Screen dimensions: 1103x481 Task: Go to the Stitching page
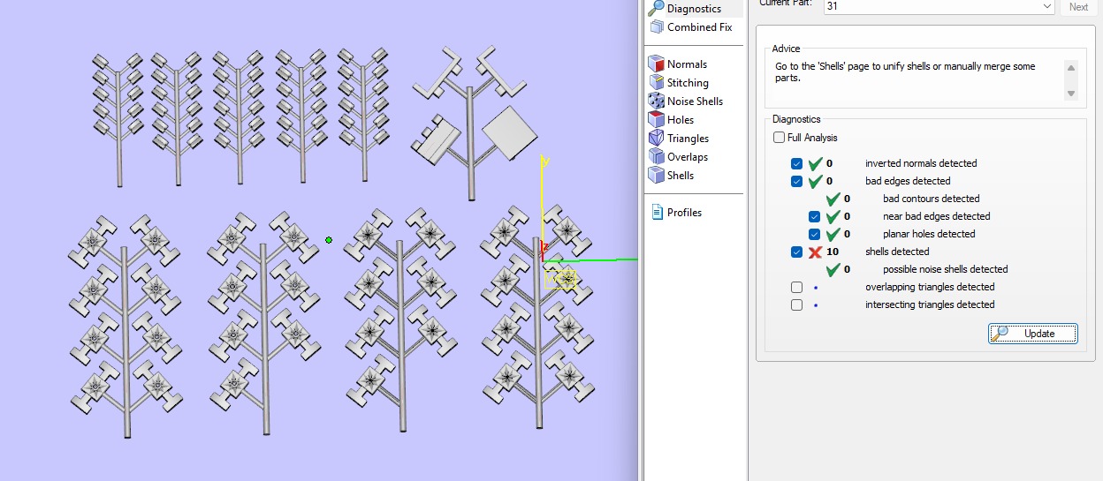coord(688,82)
